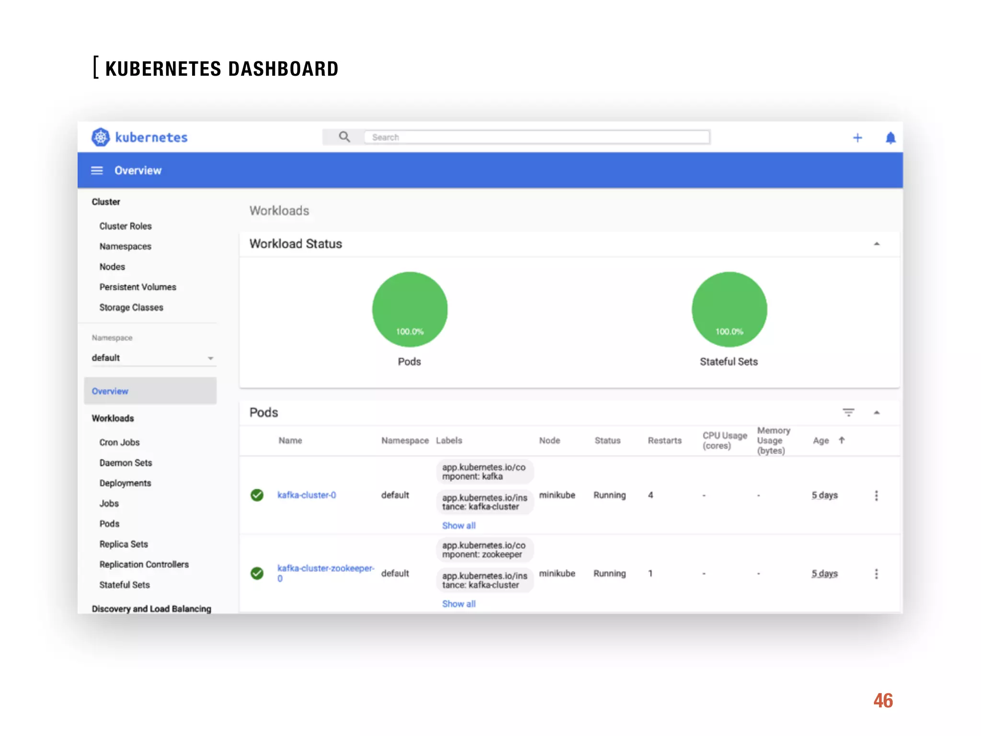Click the Node column header
Screen dimensions: 981x736
[549, 440]
